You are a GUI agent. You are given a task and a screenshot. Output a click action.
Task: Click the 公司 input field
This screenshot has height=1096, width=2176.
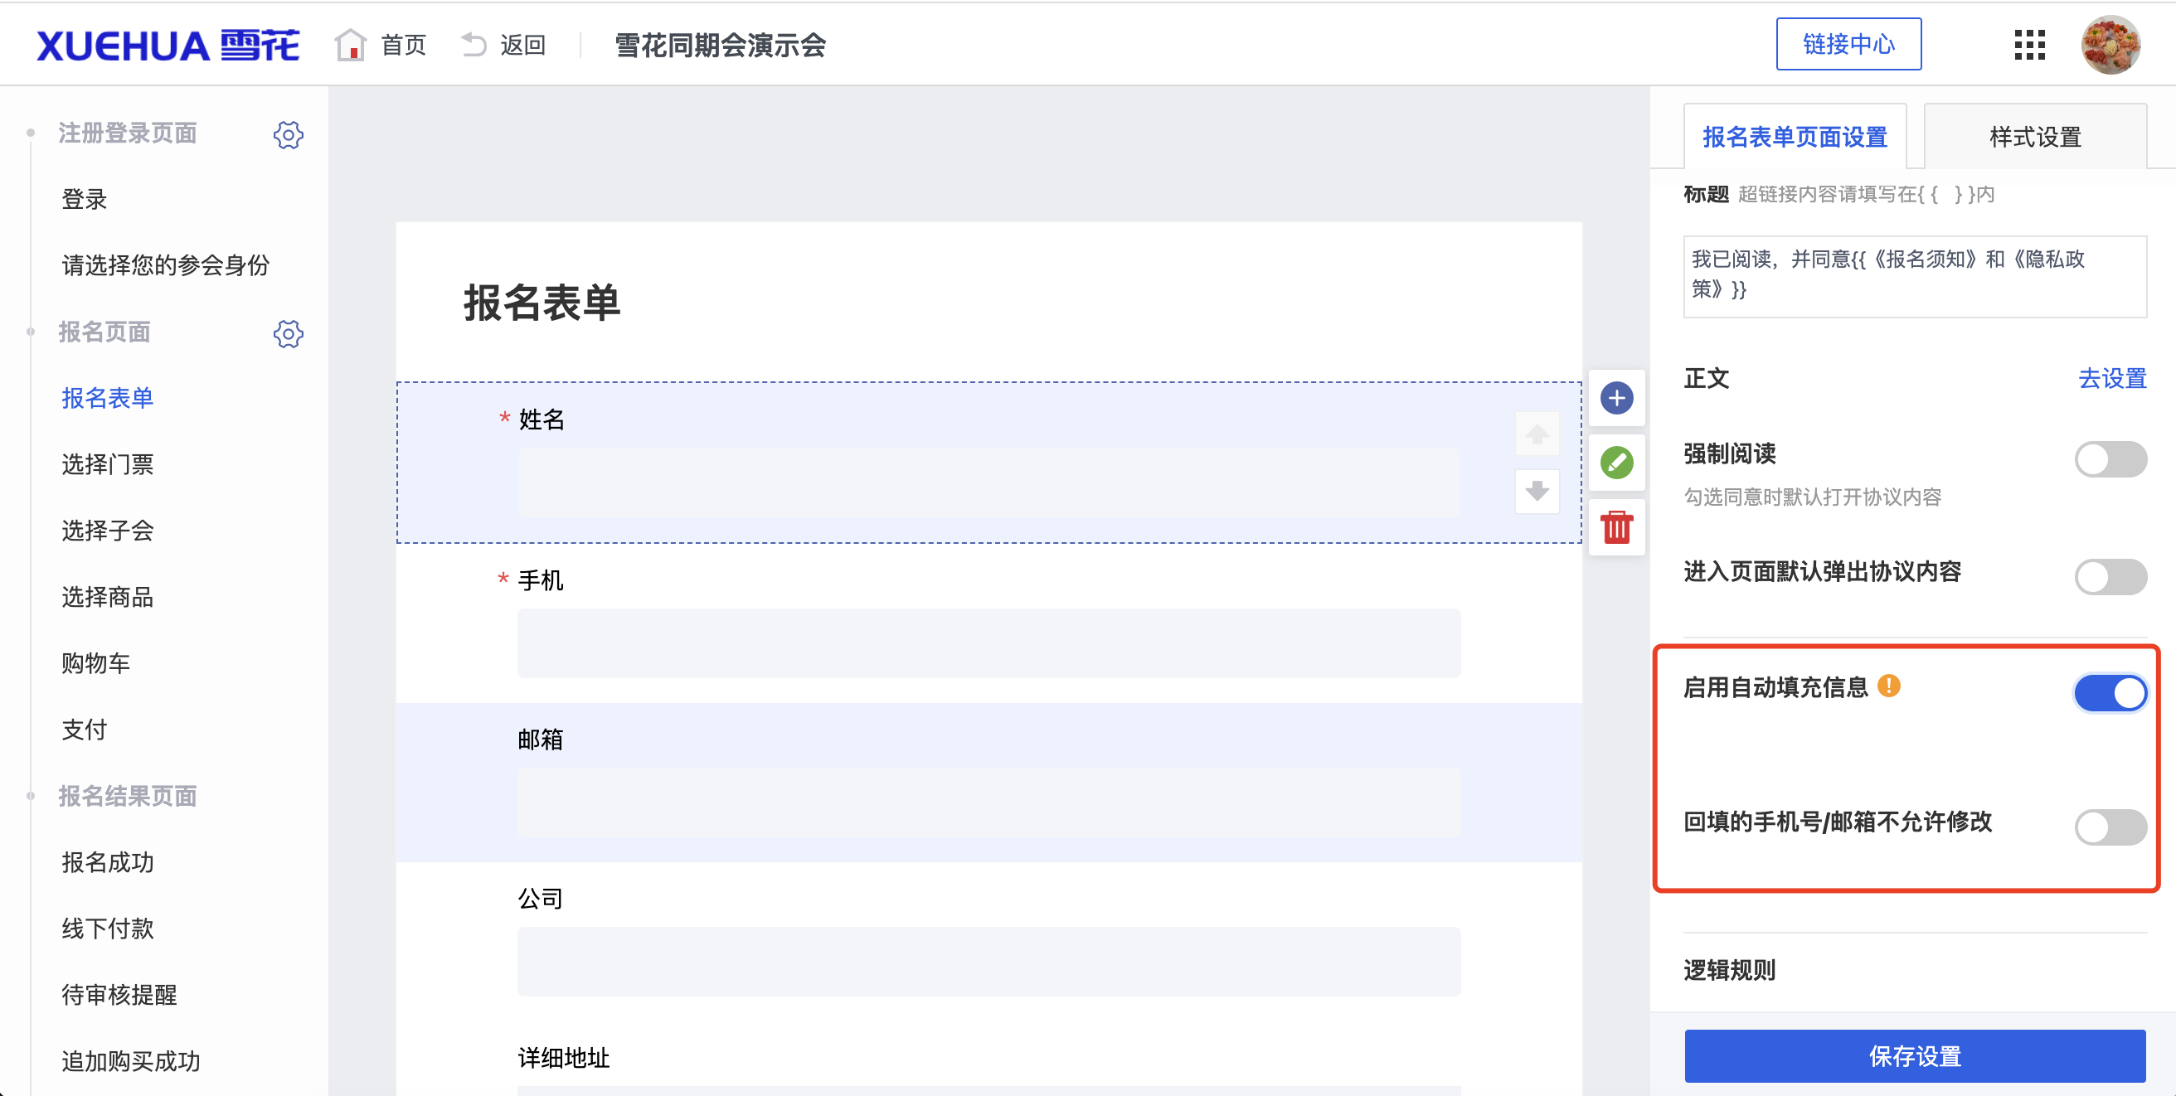pos(989,961)
